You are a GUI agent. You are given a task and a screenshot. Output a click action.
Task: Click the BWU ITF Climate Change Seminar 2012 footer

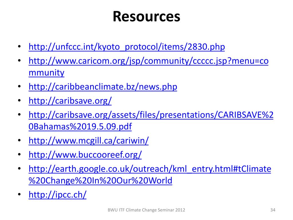pos(146,210)
